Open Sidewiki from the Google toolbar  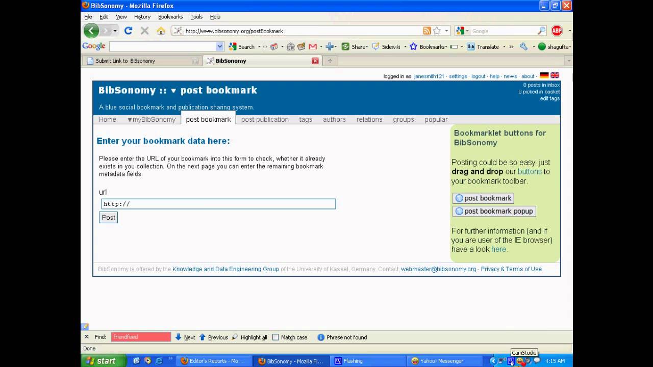coord(386,46)
